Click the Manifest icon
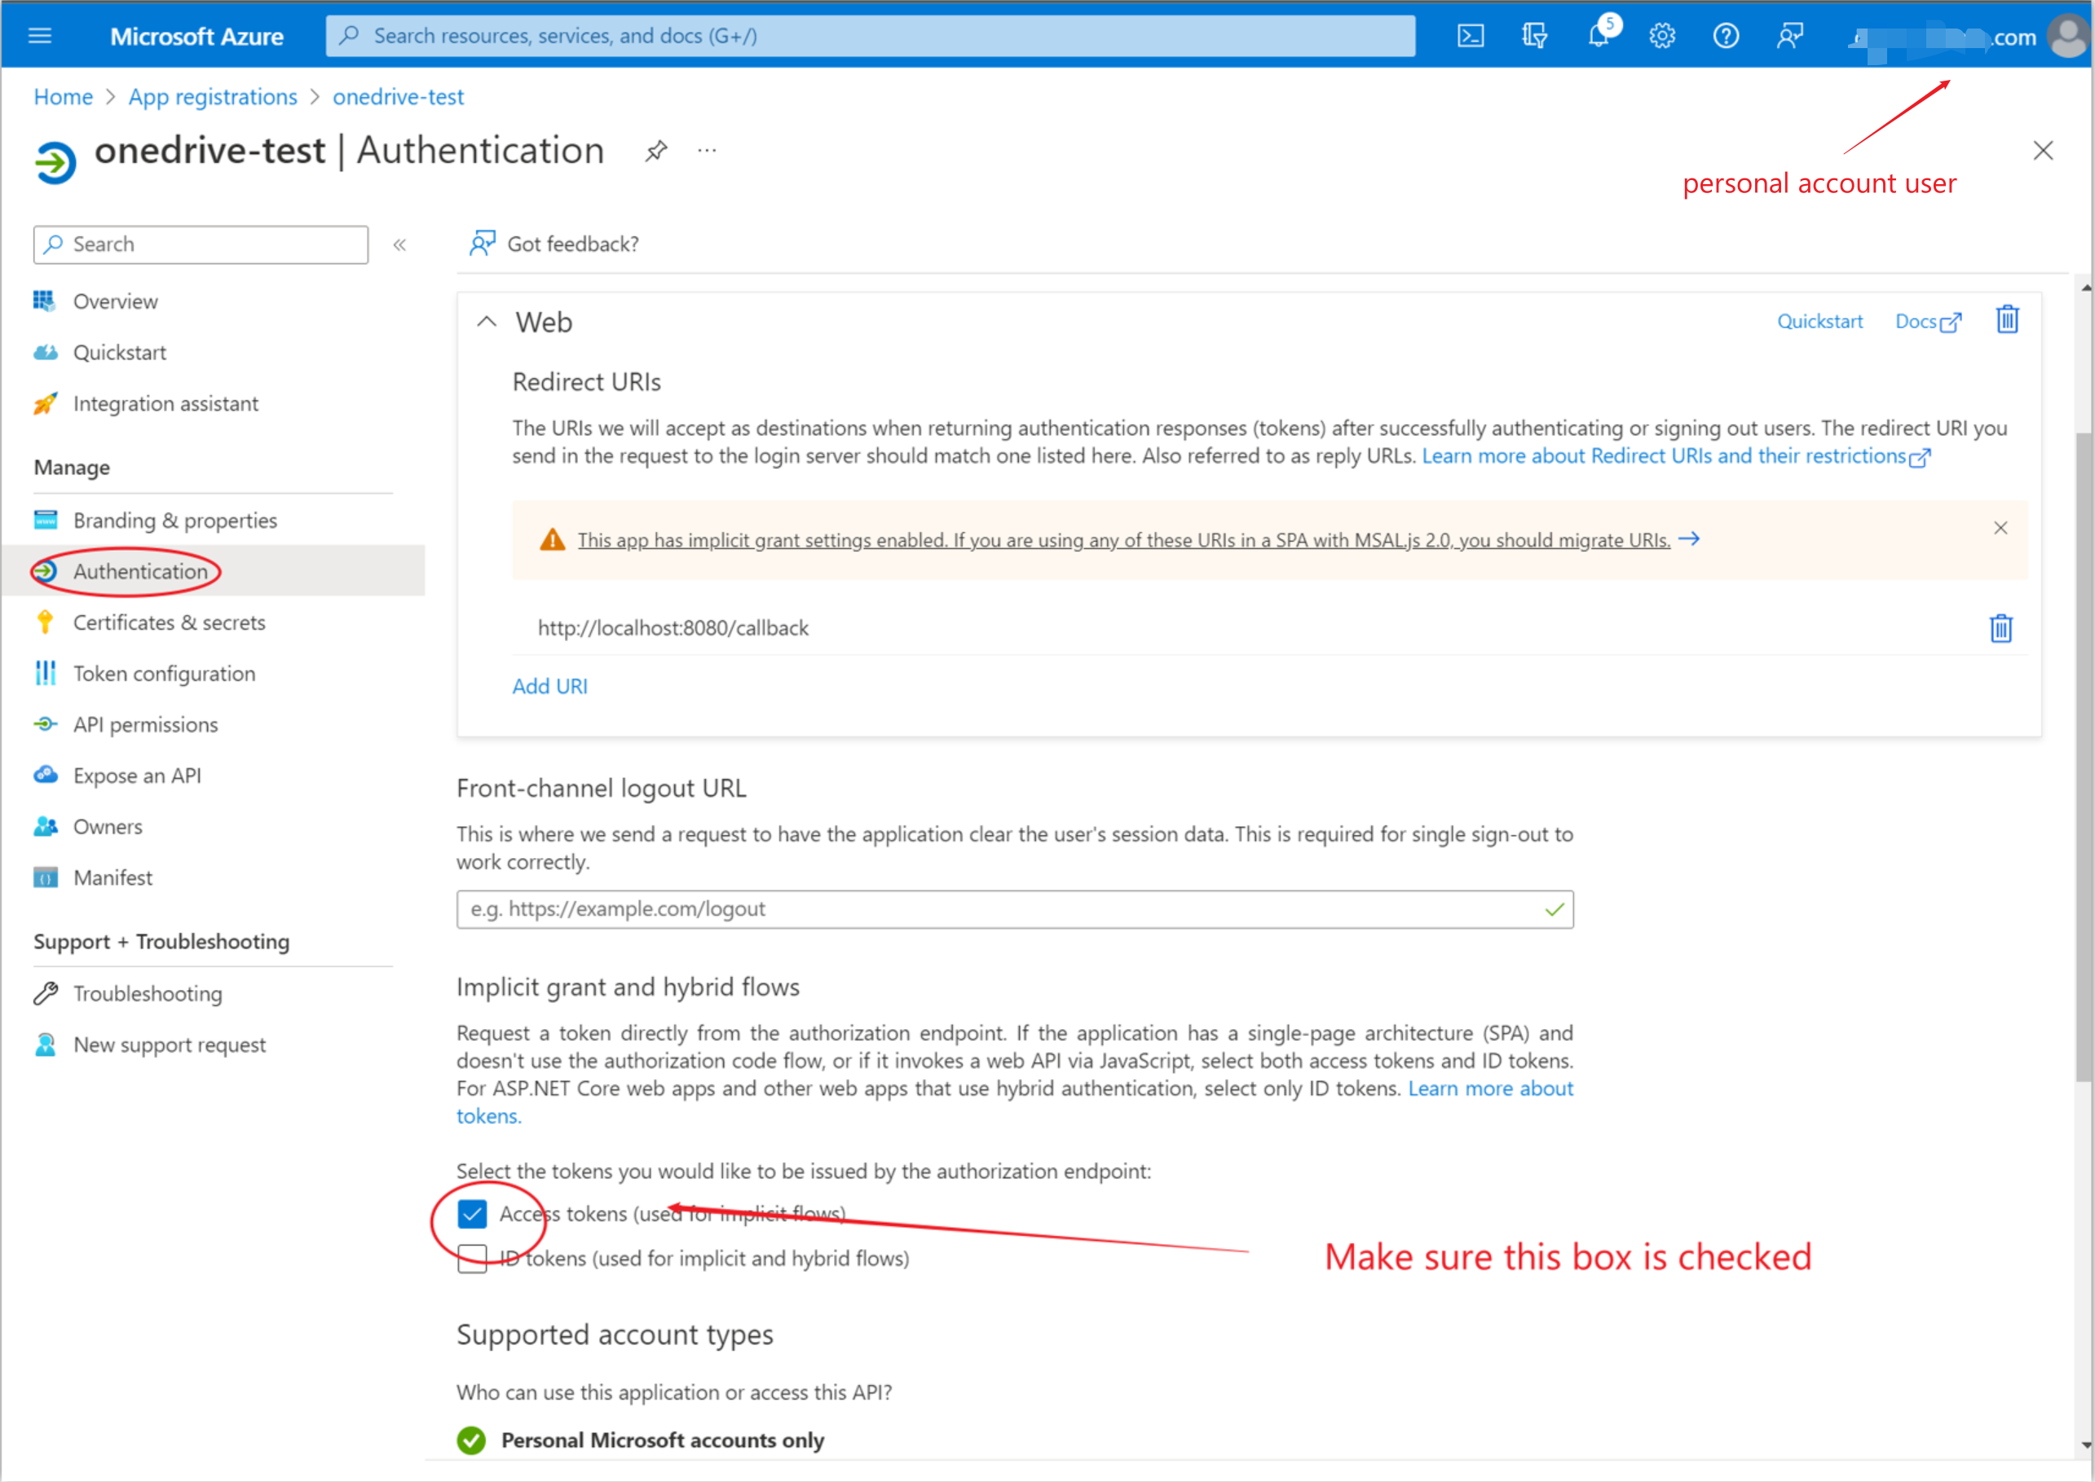The image size is (2095, 1482). coord(45,878)
